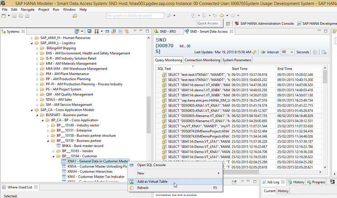
Task: Open the Window menu
Action: pos(69,9)
